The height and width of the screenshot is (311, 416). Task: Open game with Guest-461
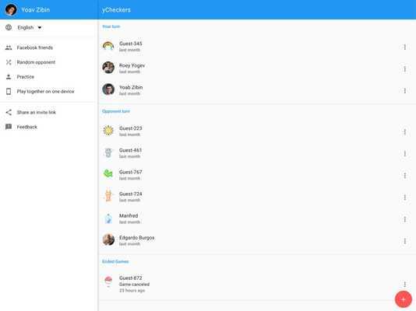[x=257, y=153]
